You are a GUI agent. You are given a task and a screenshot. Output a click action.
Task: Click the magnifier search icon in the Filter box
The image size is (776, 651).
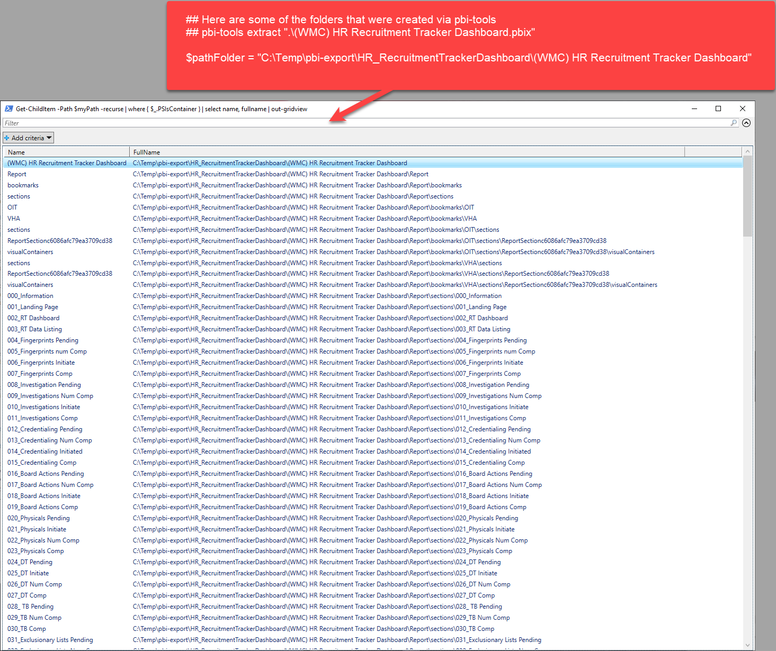point(734,122)
